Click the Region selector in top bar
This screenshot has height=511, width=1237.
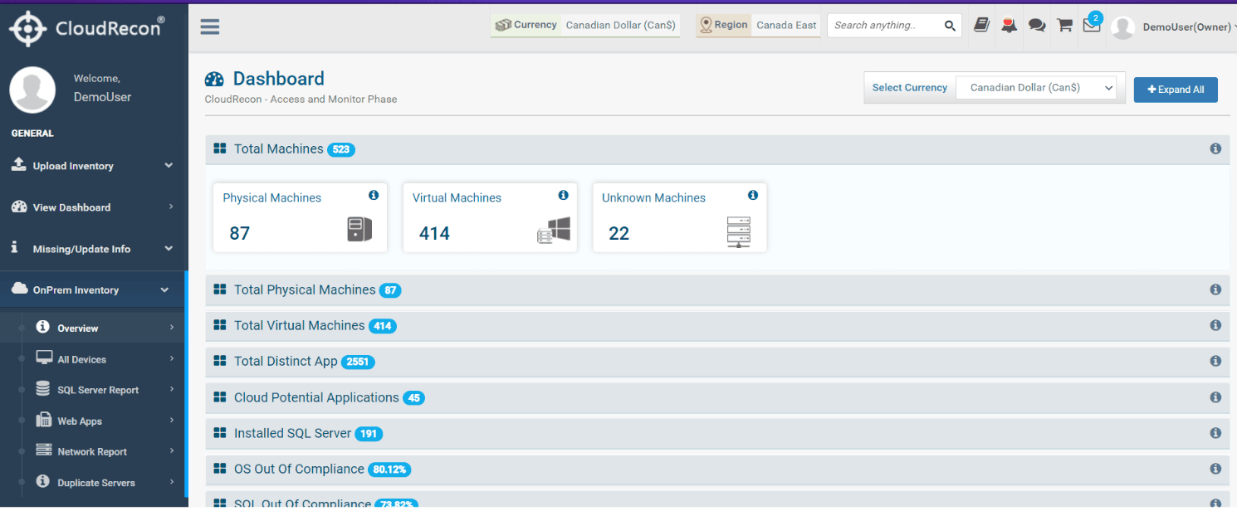758,25
